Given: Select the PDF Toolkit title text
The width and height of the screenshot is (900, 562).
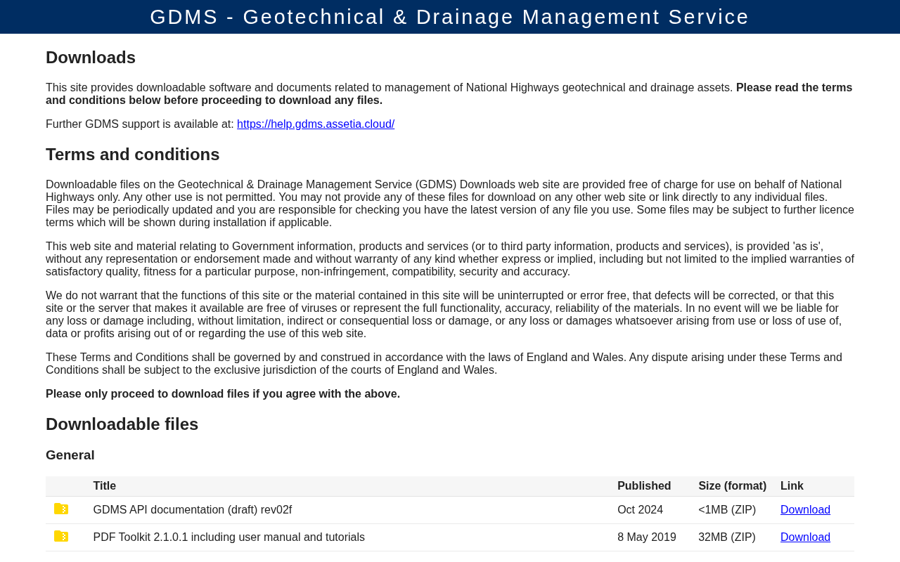Looking at the screenshot, I should (229, 537).
